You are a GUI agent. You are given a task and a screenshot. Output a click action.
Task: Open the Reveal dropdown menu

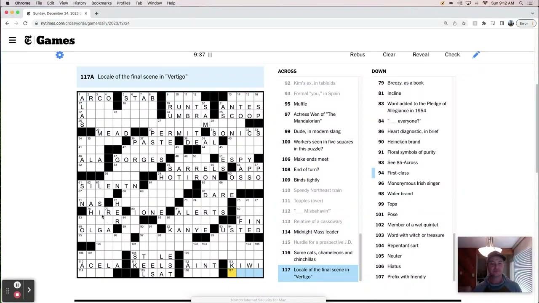coord(421,55)
